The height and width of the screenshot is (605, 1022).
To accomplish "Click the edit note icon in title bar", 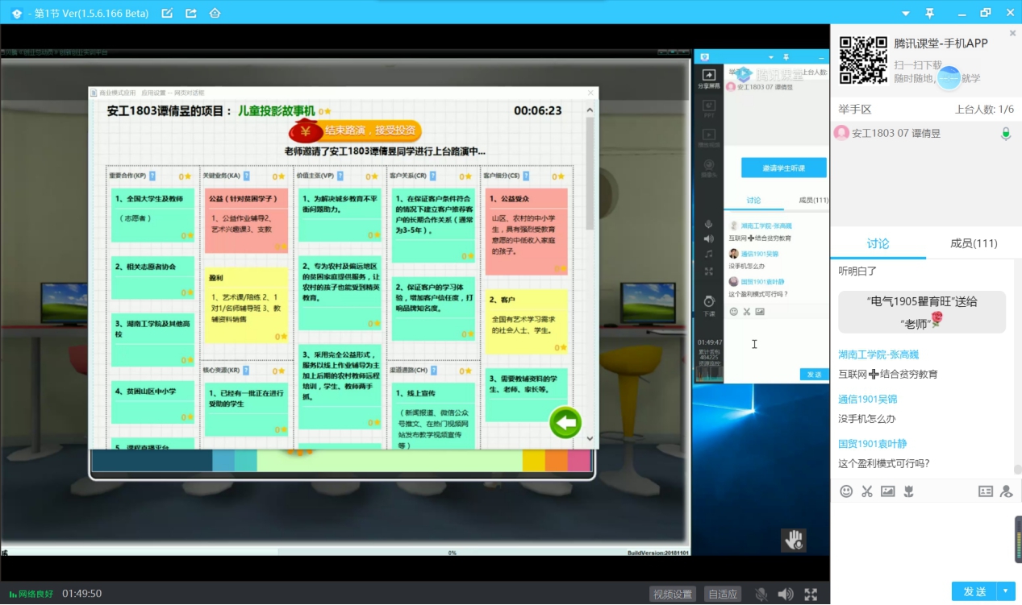I will [167, 13].
